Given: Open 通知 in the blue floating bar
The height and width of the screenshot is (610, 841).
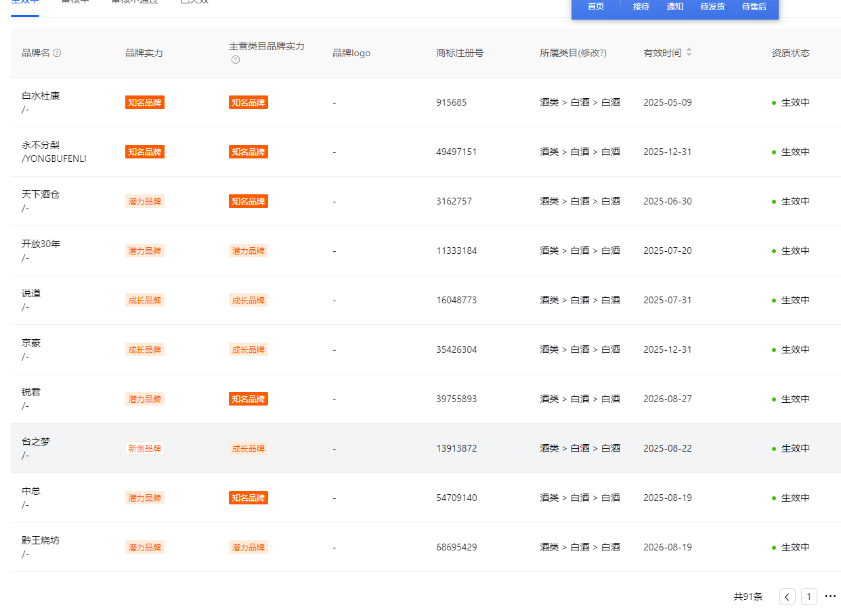Looking at the screenshot, I should (674, 7).
